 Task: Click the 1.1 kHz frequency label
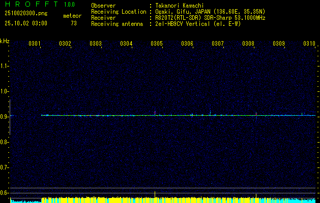[5, 66]
